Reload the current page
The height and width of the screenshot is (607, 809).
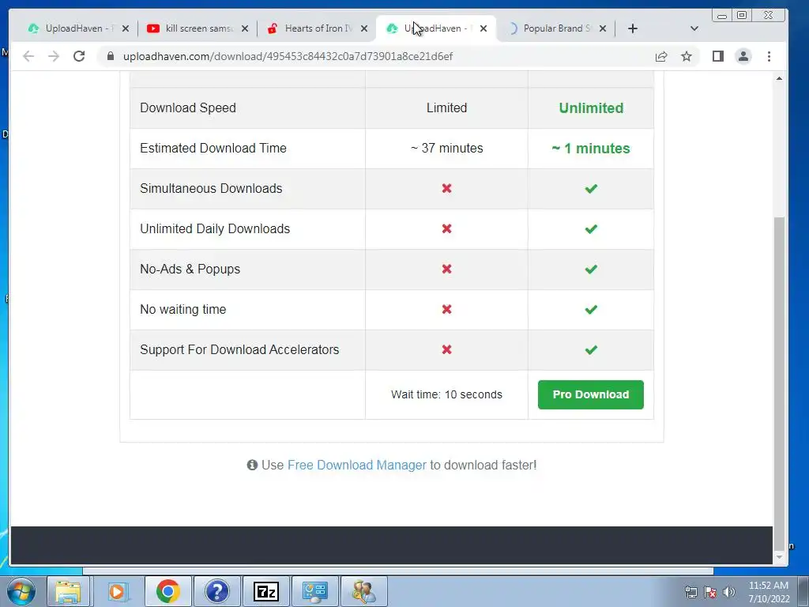click(x=79, y=56)
